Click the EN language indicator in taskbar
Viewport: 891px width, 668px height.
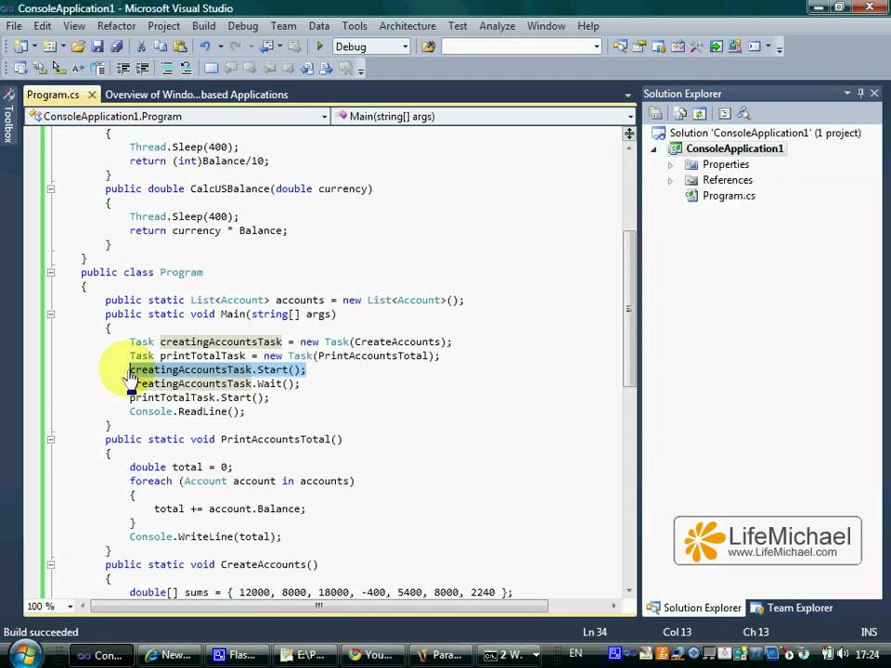pyautogui.click(x=575, y=653)
